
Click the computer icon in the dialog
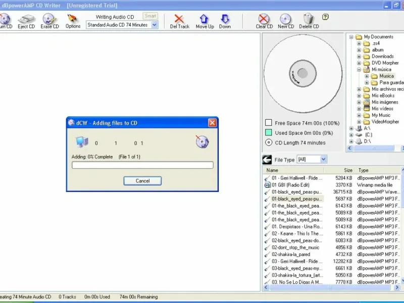coord(82,142)
